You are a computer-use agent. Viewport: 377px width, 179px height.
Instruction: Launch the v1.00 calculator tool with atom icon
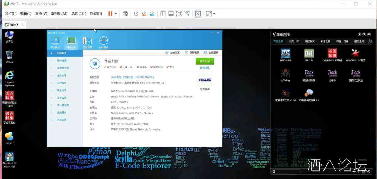click(x=285, y=95)
